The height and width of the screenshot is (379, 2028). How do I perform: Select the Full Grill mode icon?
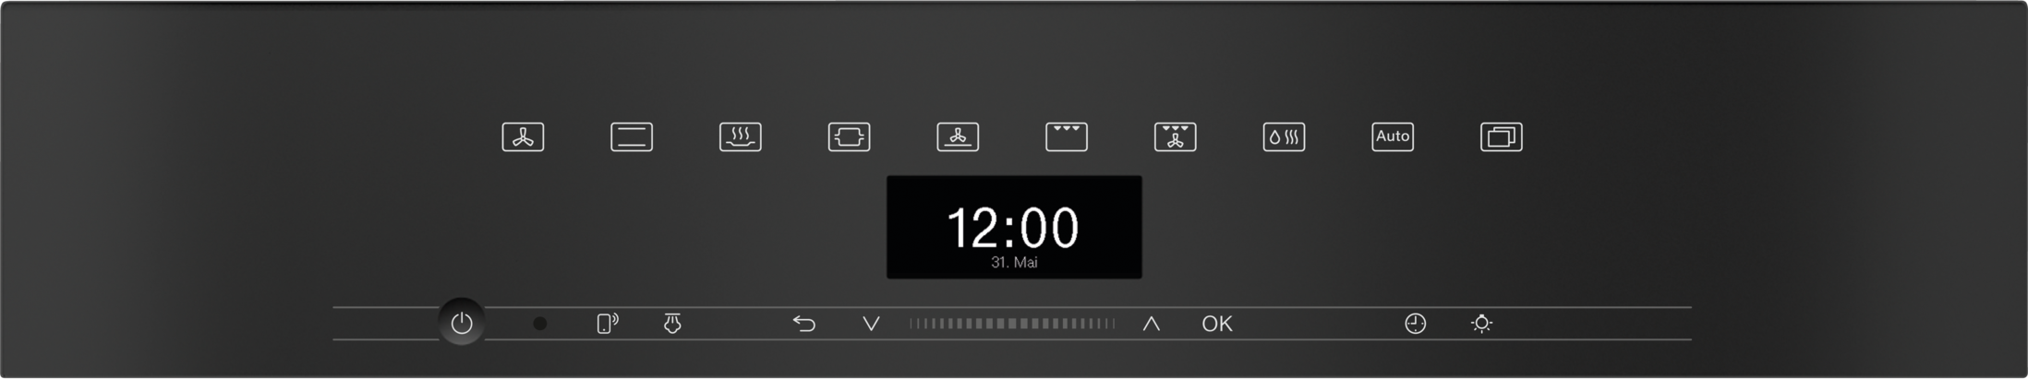coord(1067,137)
